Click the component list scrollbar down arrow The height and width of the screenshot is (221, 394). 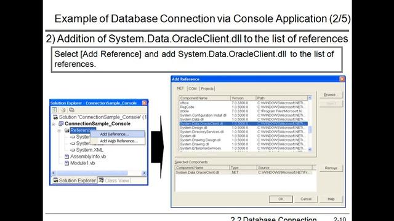[x=310, y=149]
